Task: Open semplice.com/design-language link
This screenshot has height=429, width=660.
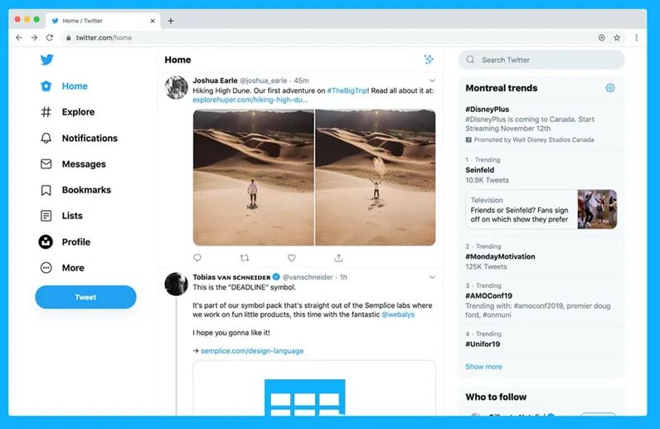Action: pos(252,351)
